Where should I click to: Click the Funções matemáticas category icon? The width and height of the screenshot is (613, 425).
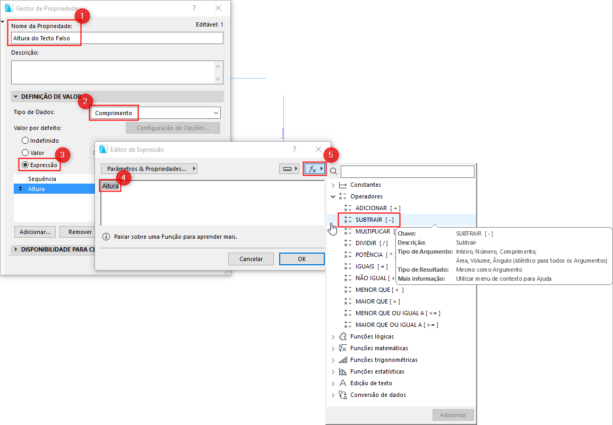[x=343, y=348]
